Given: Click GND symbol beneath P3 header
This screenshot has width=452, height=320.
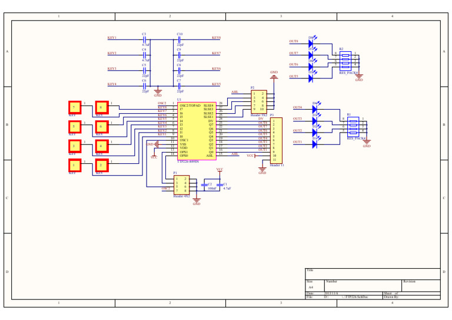Looking at the screenshot, I should [262, 170].
